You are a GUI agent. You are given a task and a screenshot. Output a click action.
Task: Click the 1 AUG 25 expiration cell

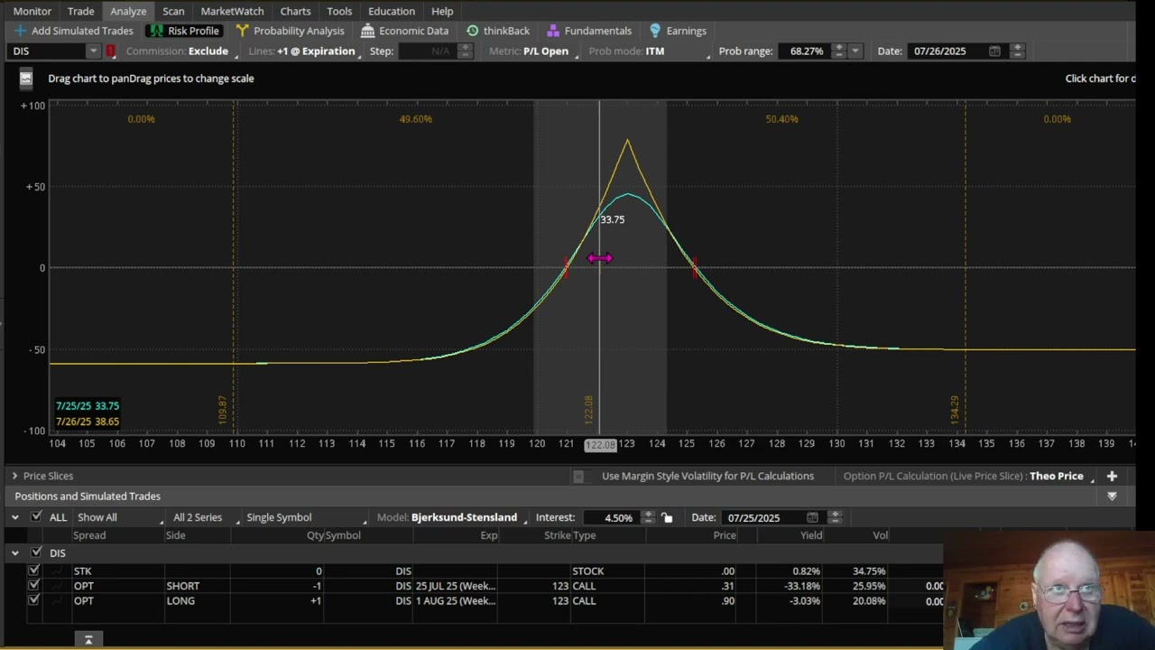456,600
